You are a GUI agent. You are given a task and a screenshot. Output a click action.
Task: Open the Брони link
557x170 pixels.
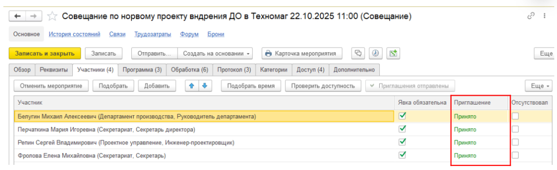215,34
